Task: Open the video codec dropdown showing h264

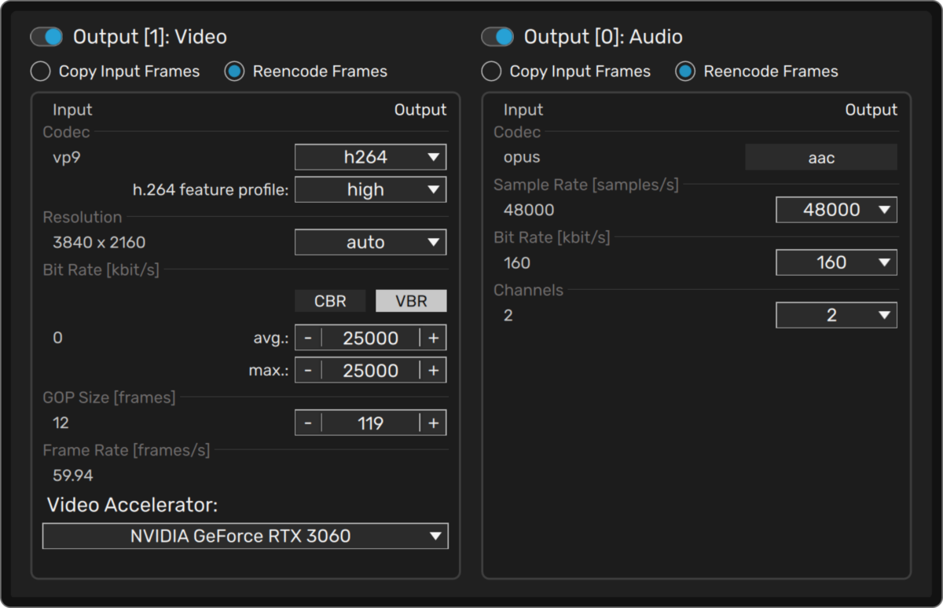Action: point(370,156)
